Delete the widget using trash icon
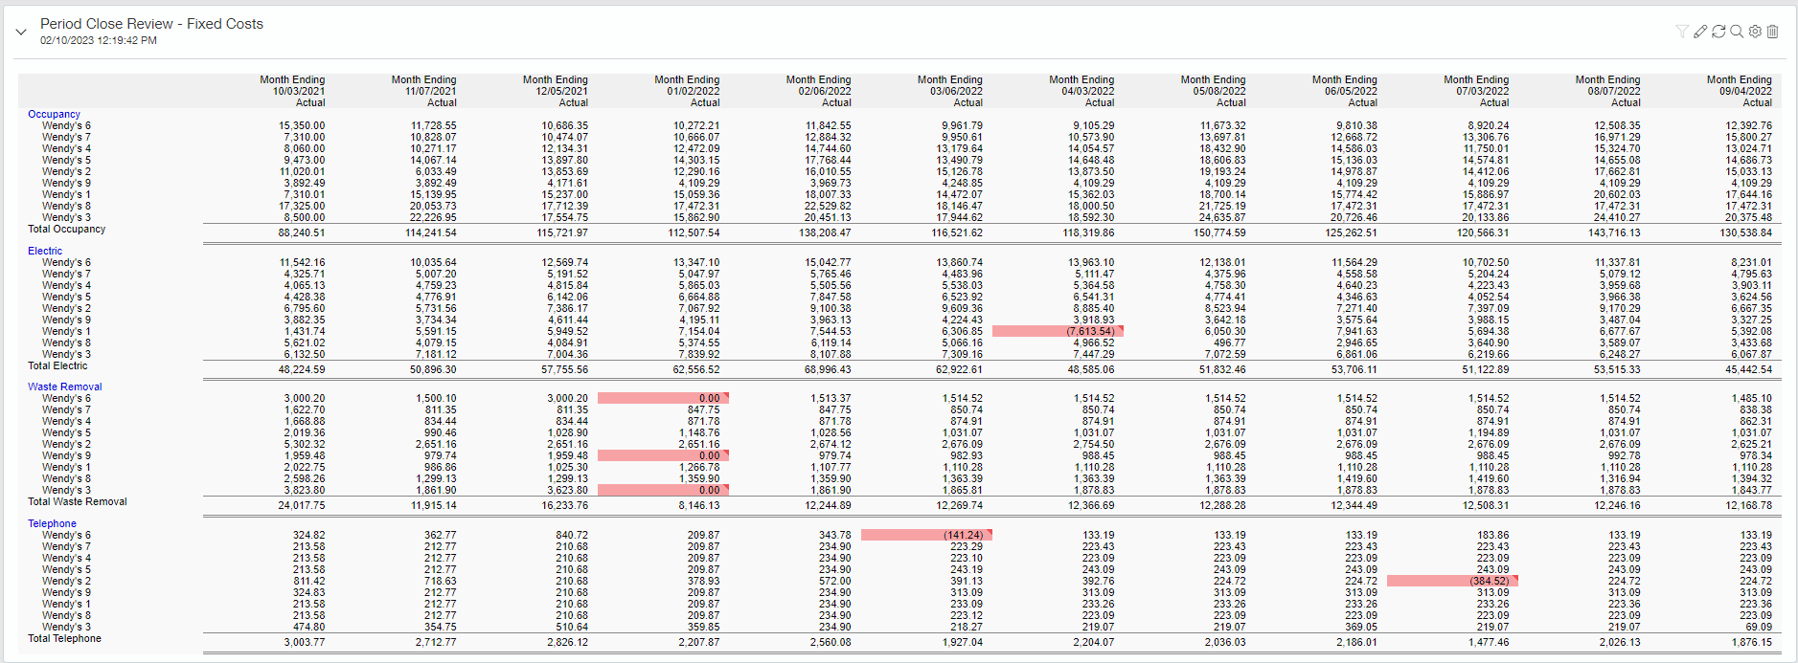The height and width of the screenshot is (663, 1798). [1773, 32]
